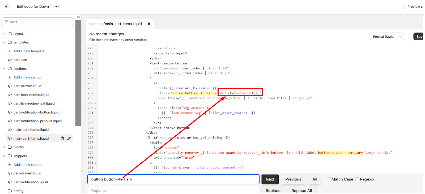Click the Next search button
The height and width of the screenshot is (194, 425).
coord(270,179)
